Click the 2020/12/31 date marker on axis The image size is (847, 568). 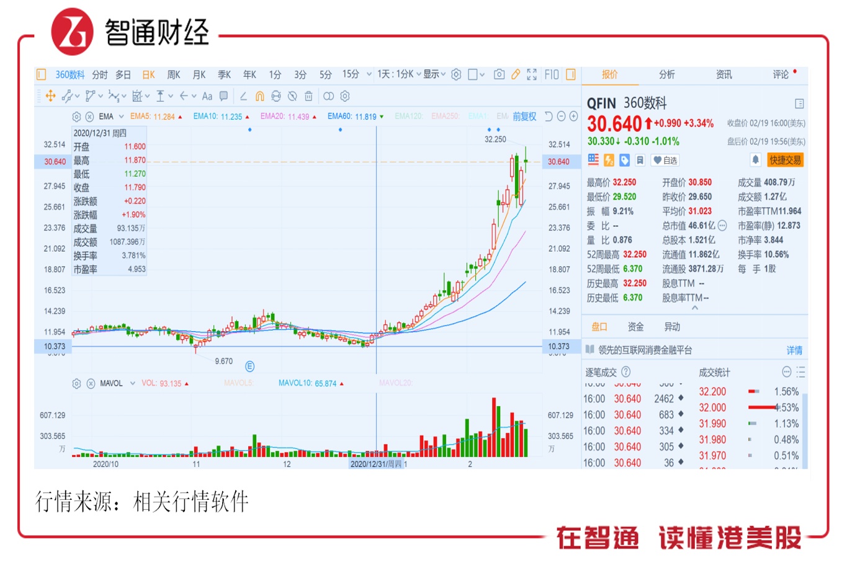[x=376, y=464]
